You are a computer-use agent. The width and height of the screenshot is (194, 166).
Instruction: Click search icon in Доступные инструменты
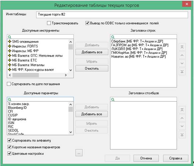(10, 37)
